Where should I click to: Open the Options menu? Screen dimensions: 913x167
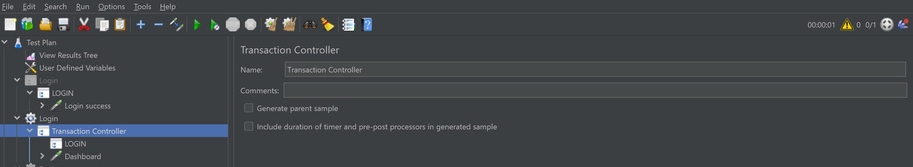coord(111,6)
